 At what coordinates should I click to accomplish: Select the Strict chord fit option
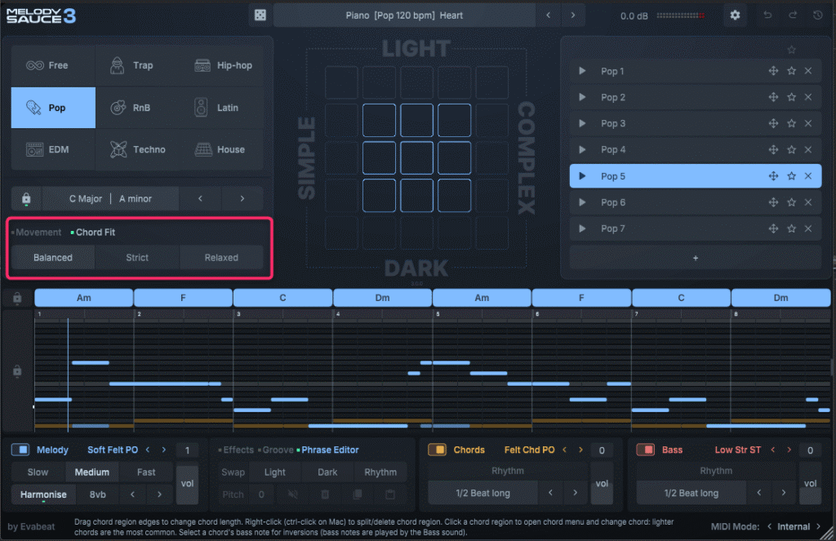tap(137, 257)
